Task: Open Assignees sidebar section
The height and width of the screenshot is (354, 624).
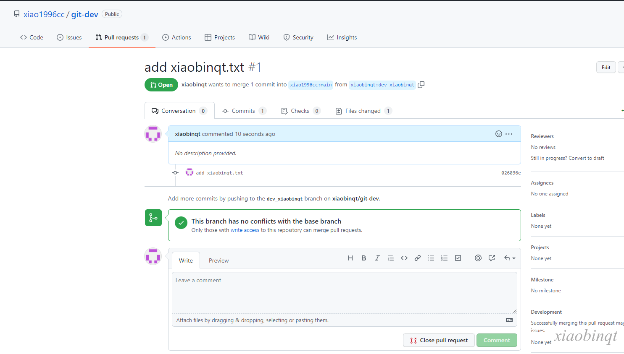Action: pos(542,183)
